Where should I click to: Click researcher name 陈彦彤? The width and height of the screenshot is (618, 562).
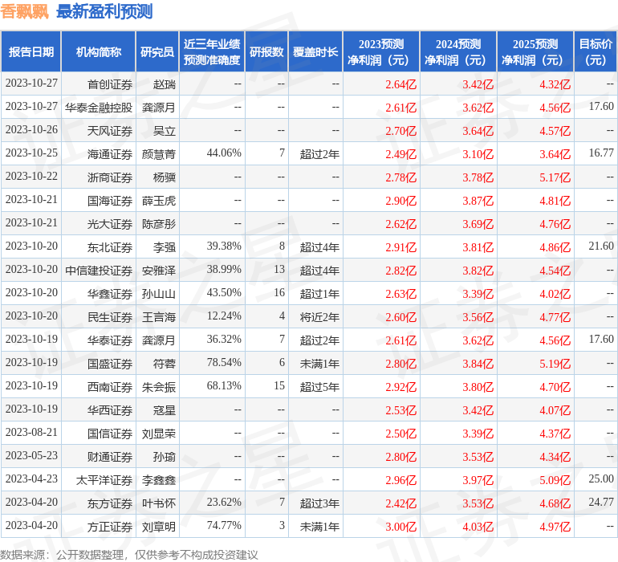point(159,224)
